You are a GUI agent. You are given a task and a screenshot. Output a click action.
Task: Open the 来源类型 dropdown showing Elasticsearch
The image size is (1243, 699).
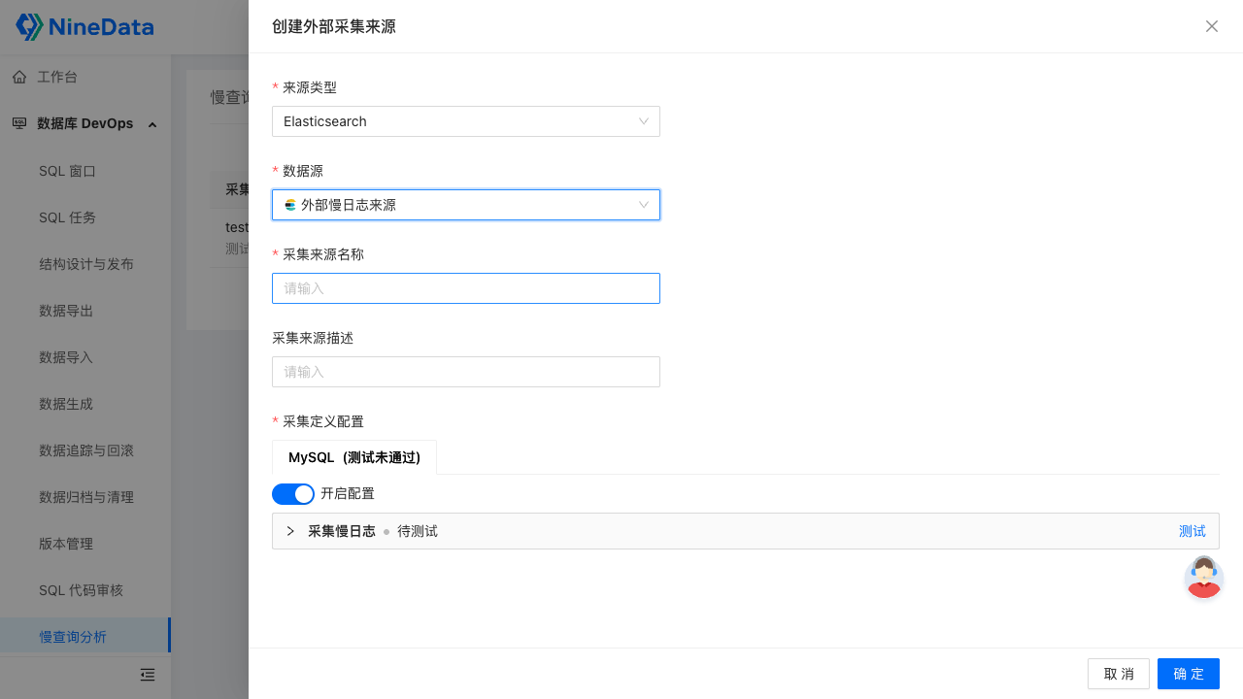tap(466, 121)
